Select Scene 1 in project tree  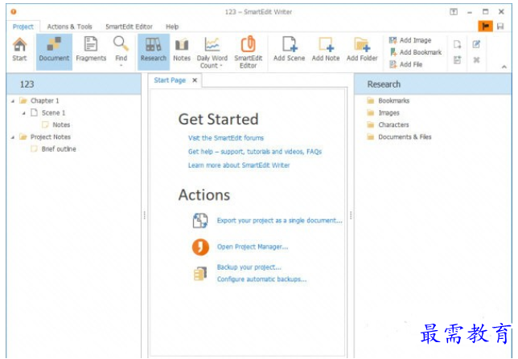click(53, 113)
